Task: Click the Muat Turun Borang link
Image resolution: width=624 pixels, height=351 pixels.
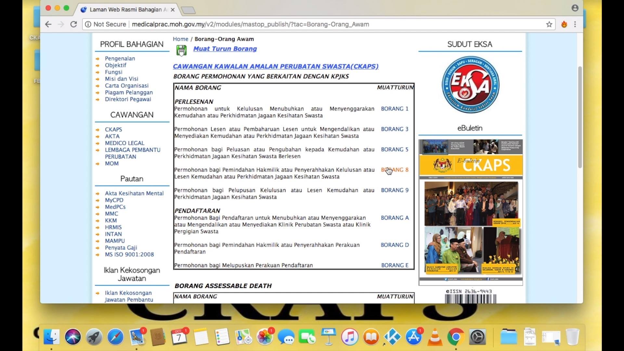Action: click(x=225, y=49)
